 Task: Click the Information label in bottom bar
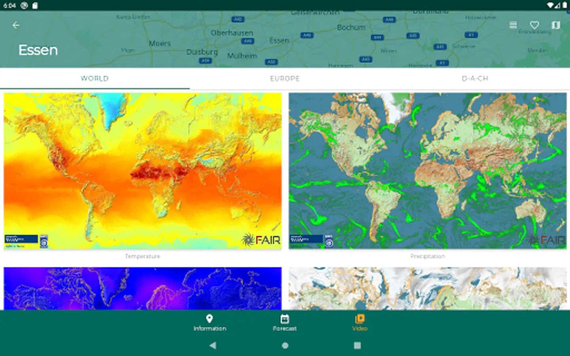(x=210, y=329)
